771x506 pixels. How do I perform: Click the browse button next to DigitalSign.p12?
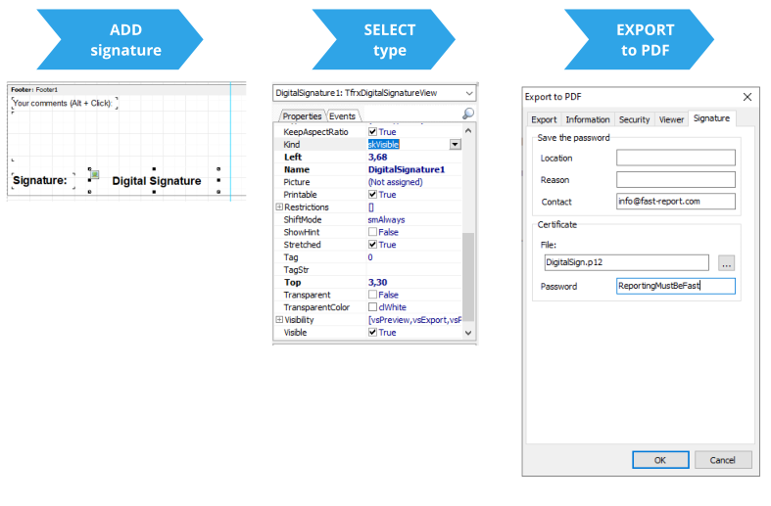726,262
